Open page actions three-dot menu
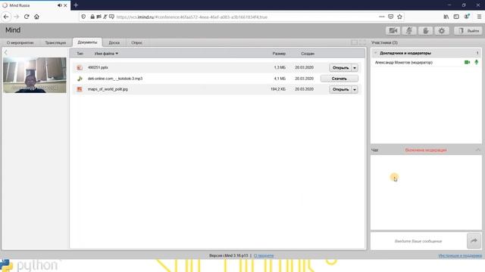The height and width of the screenshot is (272, 485). click(382, 17)
